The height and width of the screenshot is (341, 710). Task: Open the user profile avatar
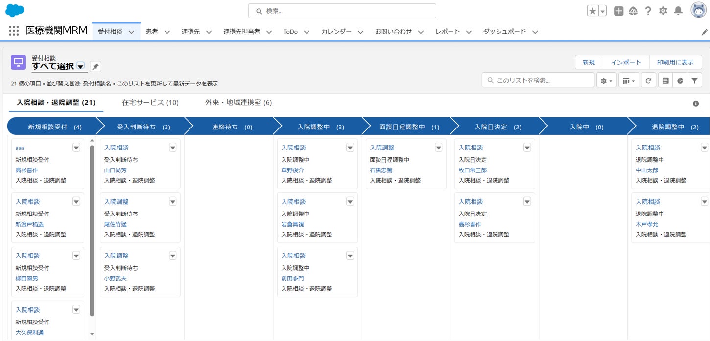(698, 10)
